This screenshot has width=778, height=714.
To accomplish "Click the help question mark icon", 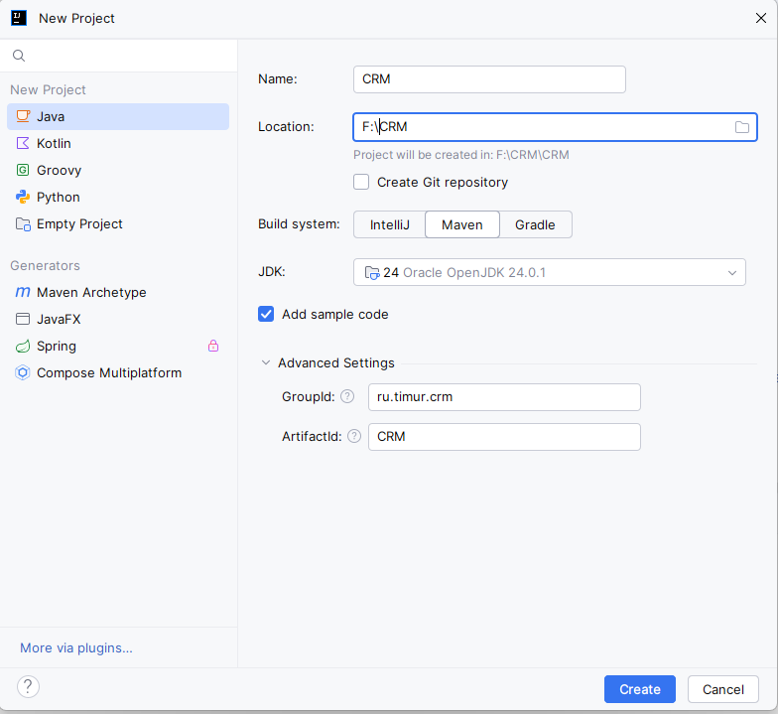I will click(29, 686).
